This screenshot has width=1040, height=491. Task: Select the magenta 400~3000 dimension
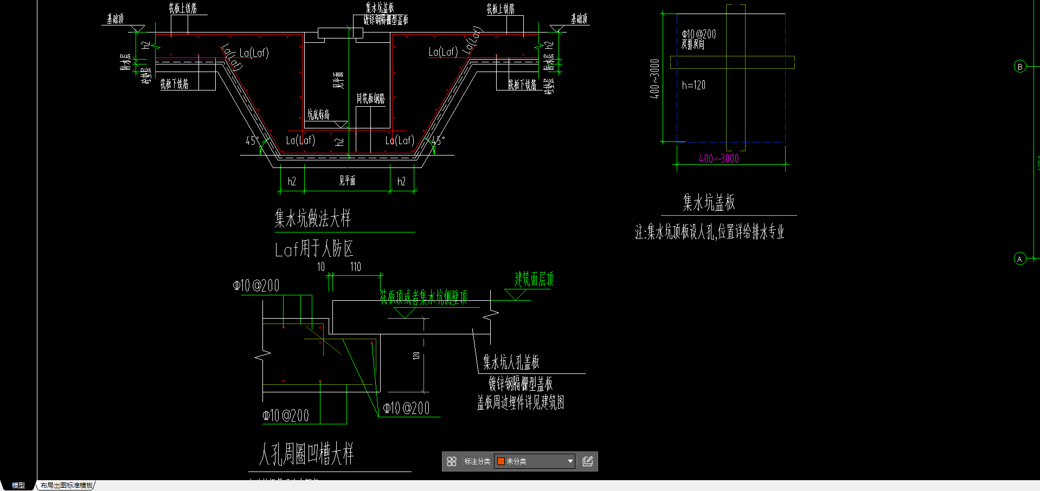coord(718,158)
